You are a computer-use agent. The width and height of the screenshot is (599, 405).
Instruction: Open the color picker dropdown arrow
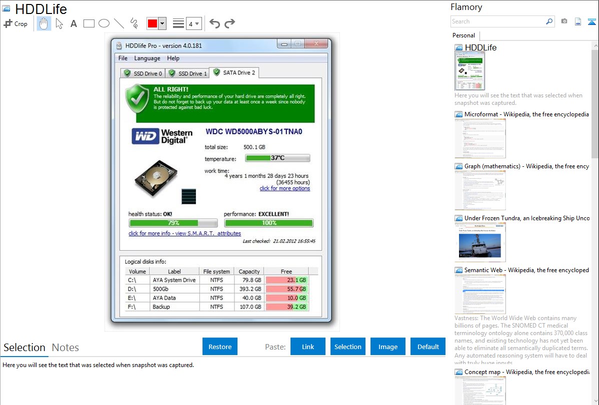pyautogui.click(x=162, y=23)
